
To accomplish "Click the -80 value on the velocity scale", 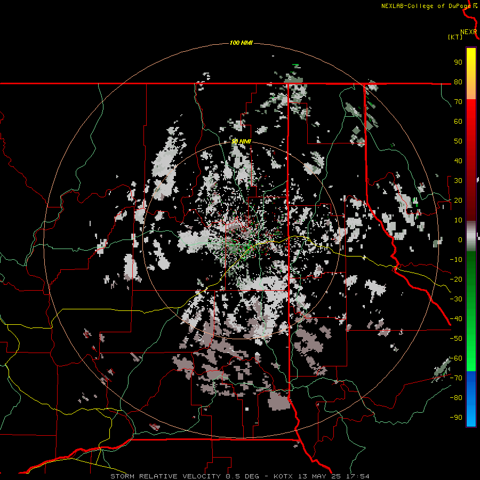I will [456, 398].
